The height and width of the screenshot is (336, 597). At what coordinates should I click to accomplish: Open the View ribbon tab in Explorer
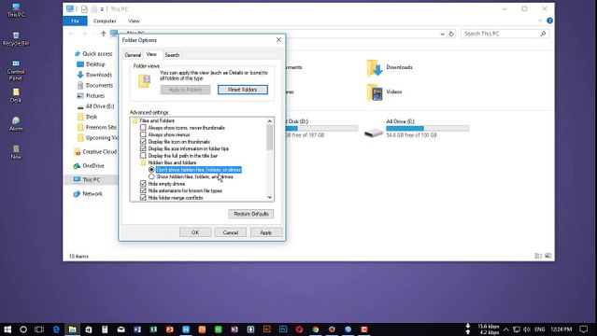point(134,21)
